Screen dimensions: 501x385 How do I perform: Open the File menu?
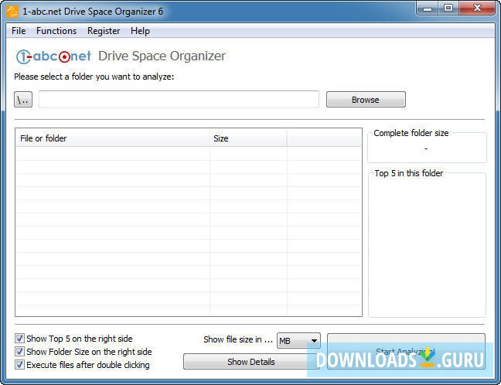click(x=19, y=31)
